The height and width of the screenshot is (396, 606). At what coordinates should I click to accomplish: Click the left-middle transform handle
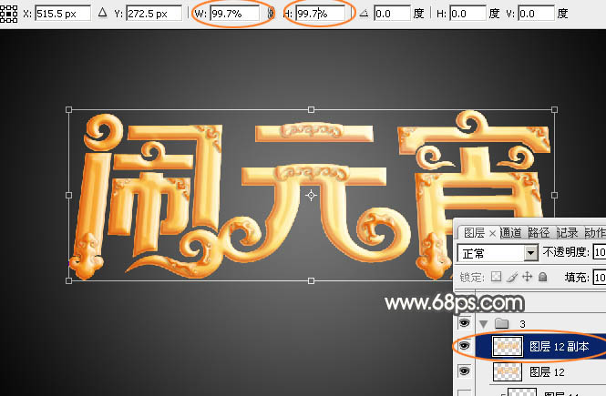[x=68, y=196]
